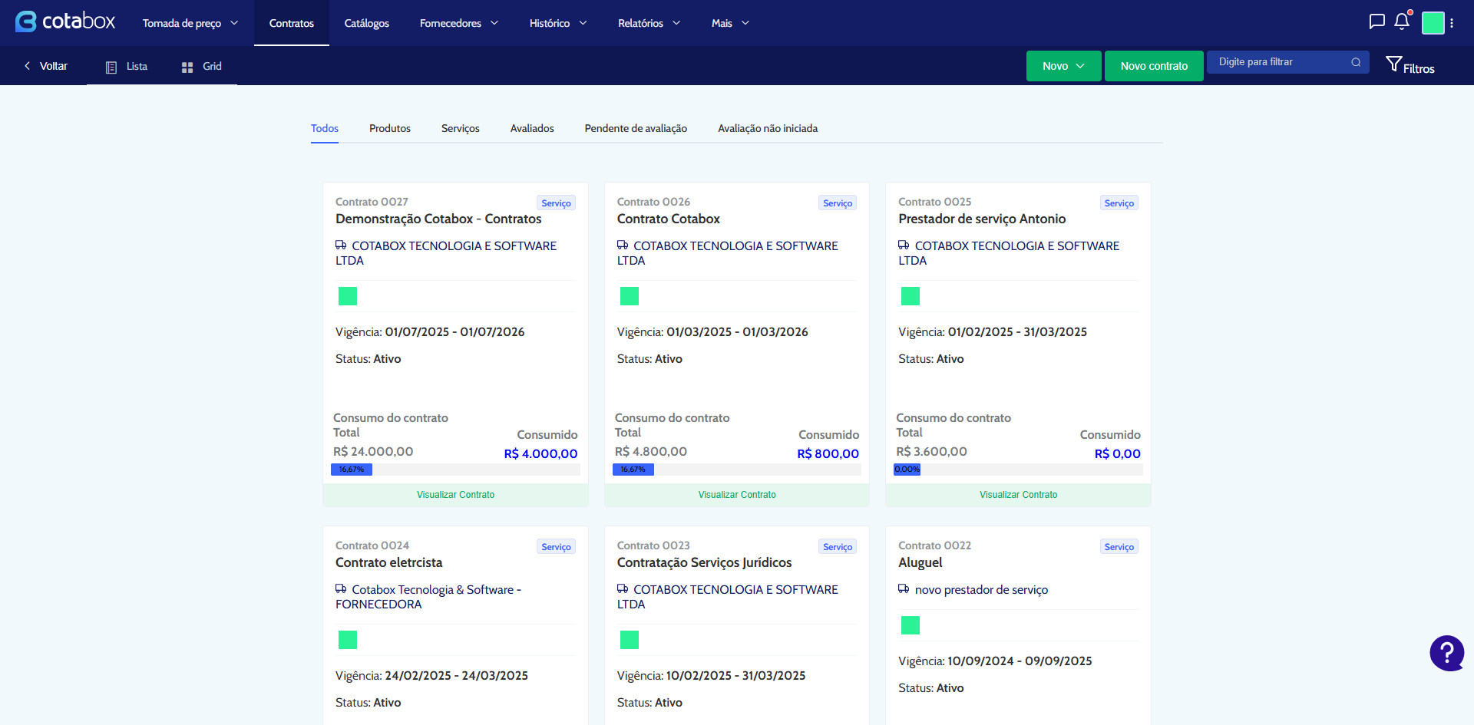Click the Contrato Cotabox card title
Viewport: 1474px width, 725px height.
point(669,219)
